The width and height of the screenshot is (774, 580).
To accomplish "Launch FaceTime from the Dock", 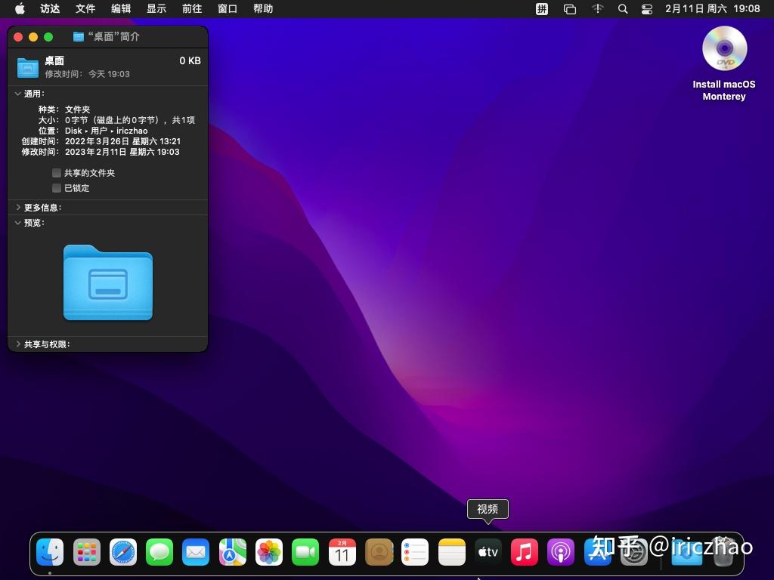I will pos(305,552).
